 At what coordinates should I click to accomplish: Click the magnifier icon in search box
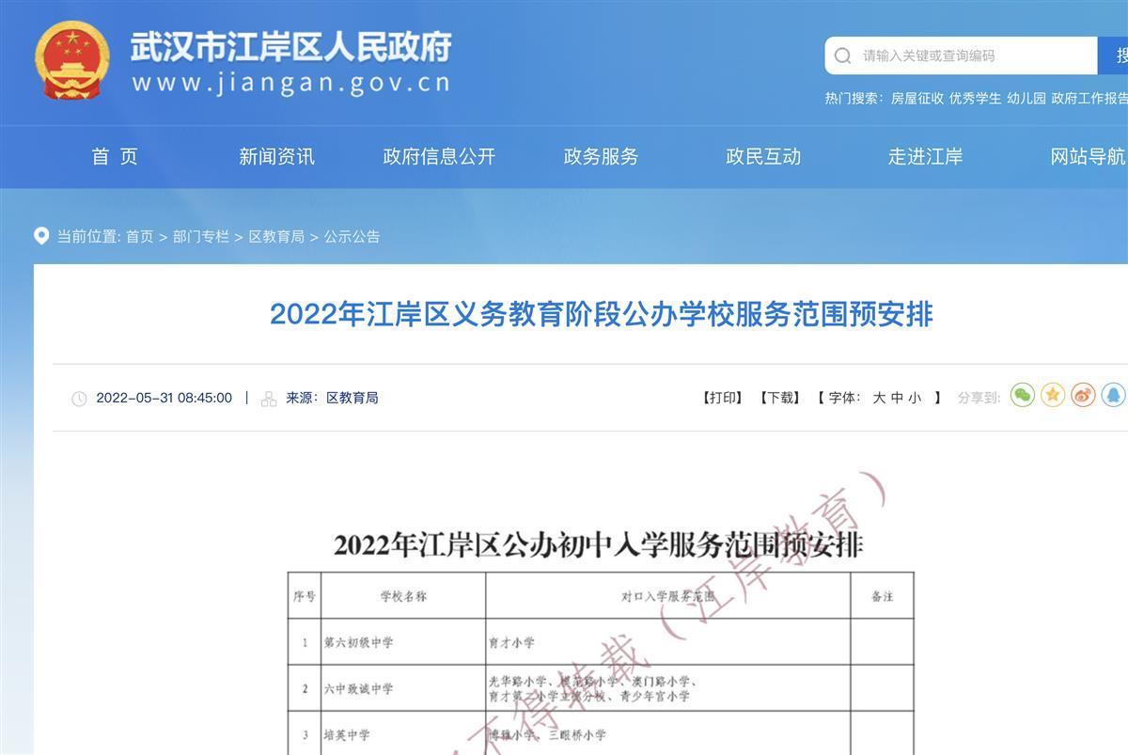(x=843, y=55)
